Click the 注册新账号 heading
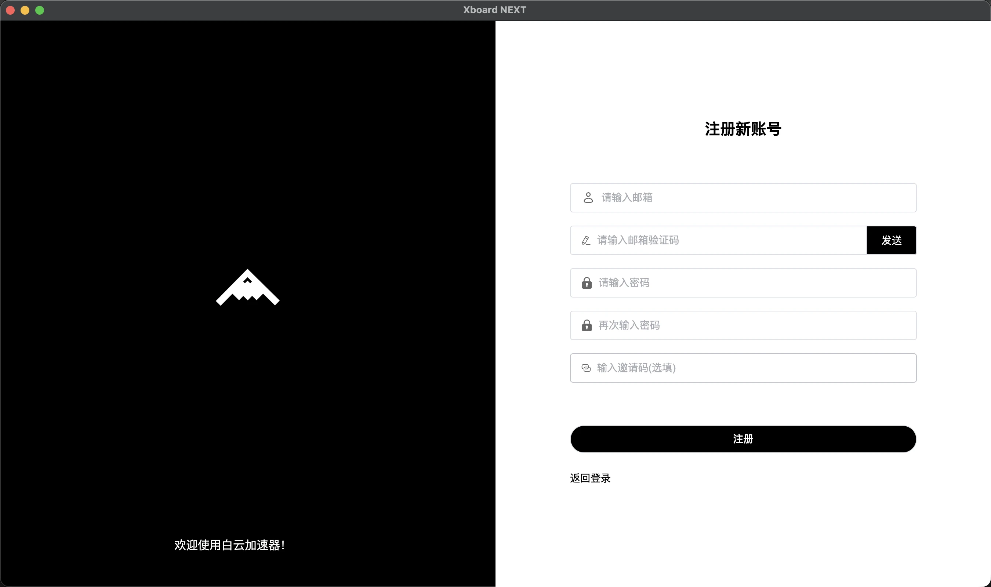 tap(743, 129)
